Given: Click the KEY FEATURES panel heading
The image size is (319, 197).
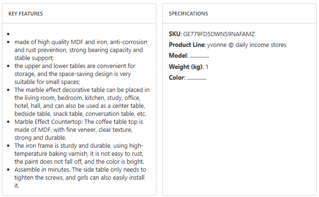Looking at the screenshot, I should tap(26, 14).
